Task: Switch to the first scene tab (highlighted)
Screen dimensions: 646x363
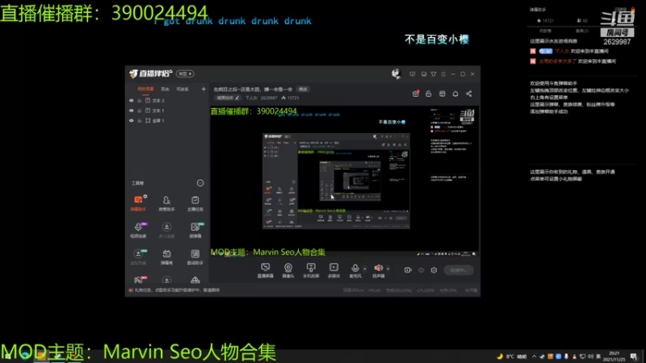Action: [145, 89]
